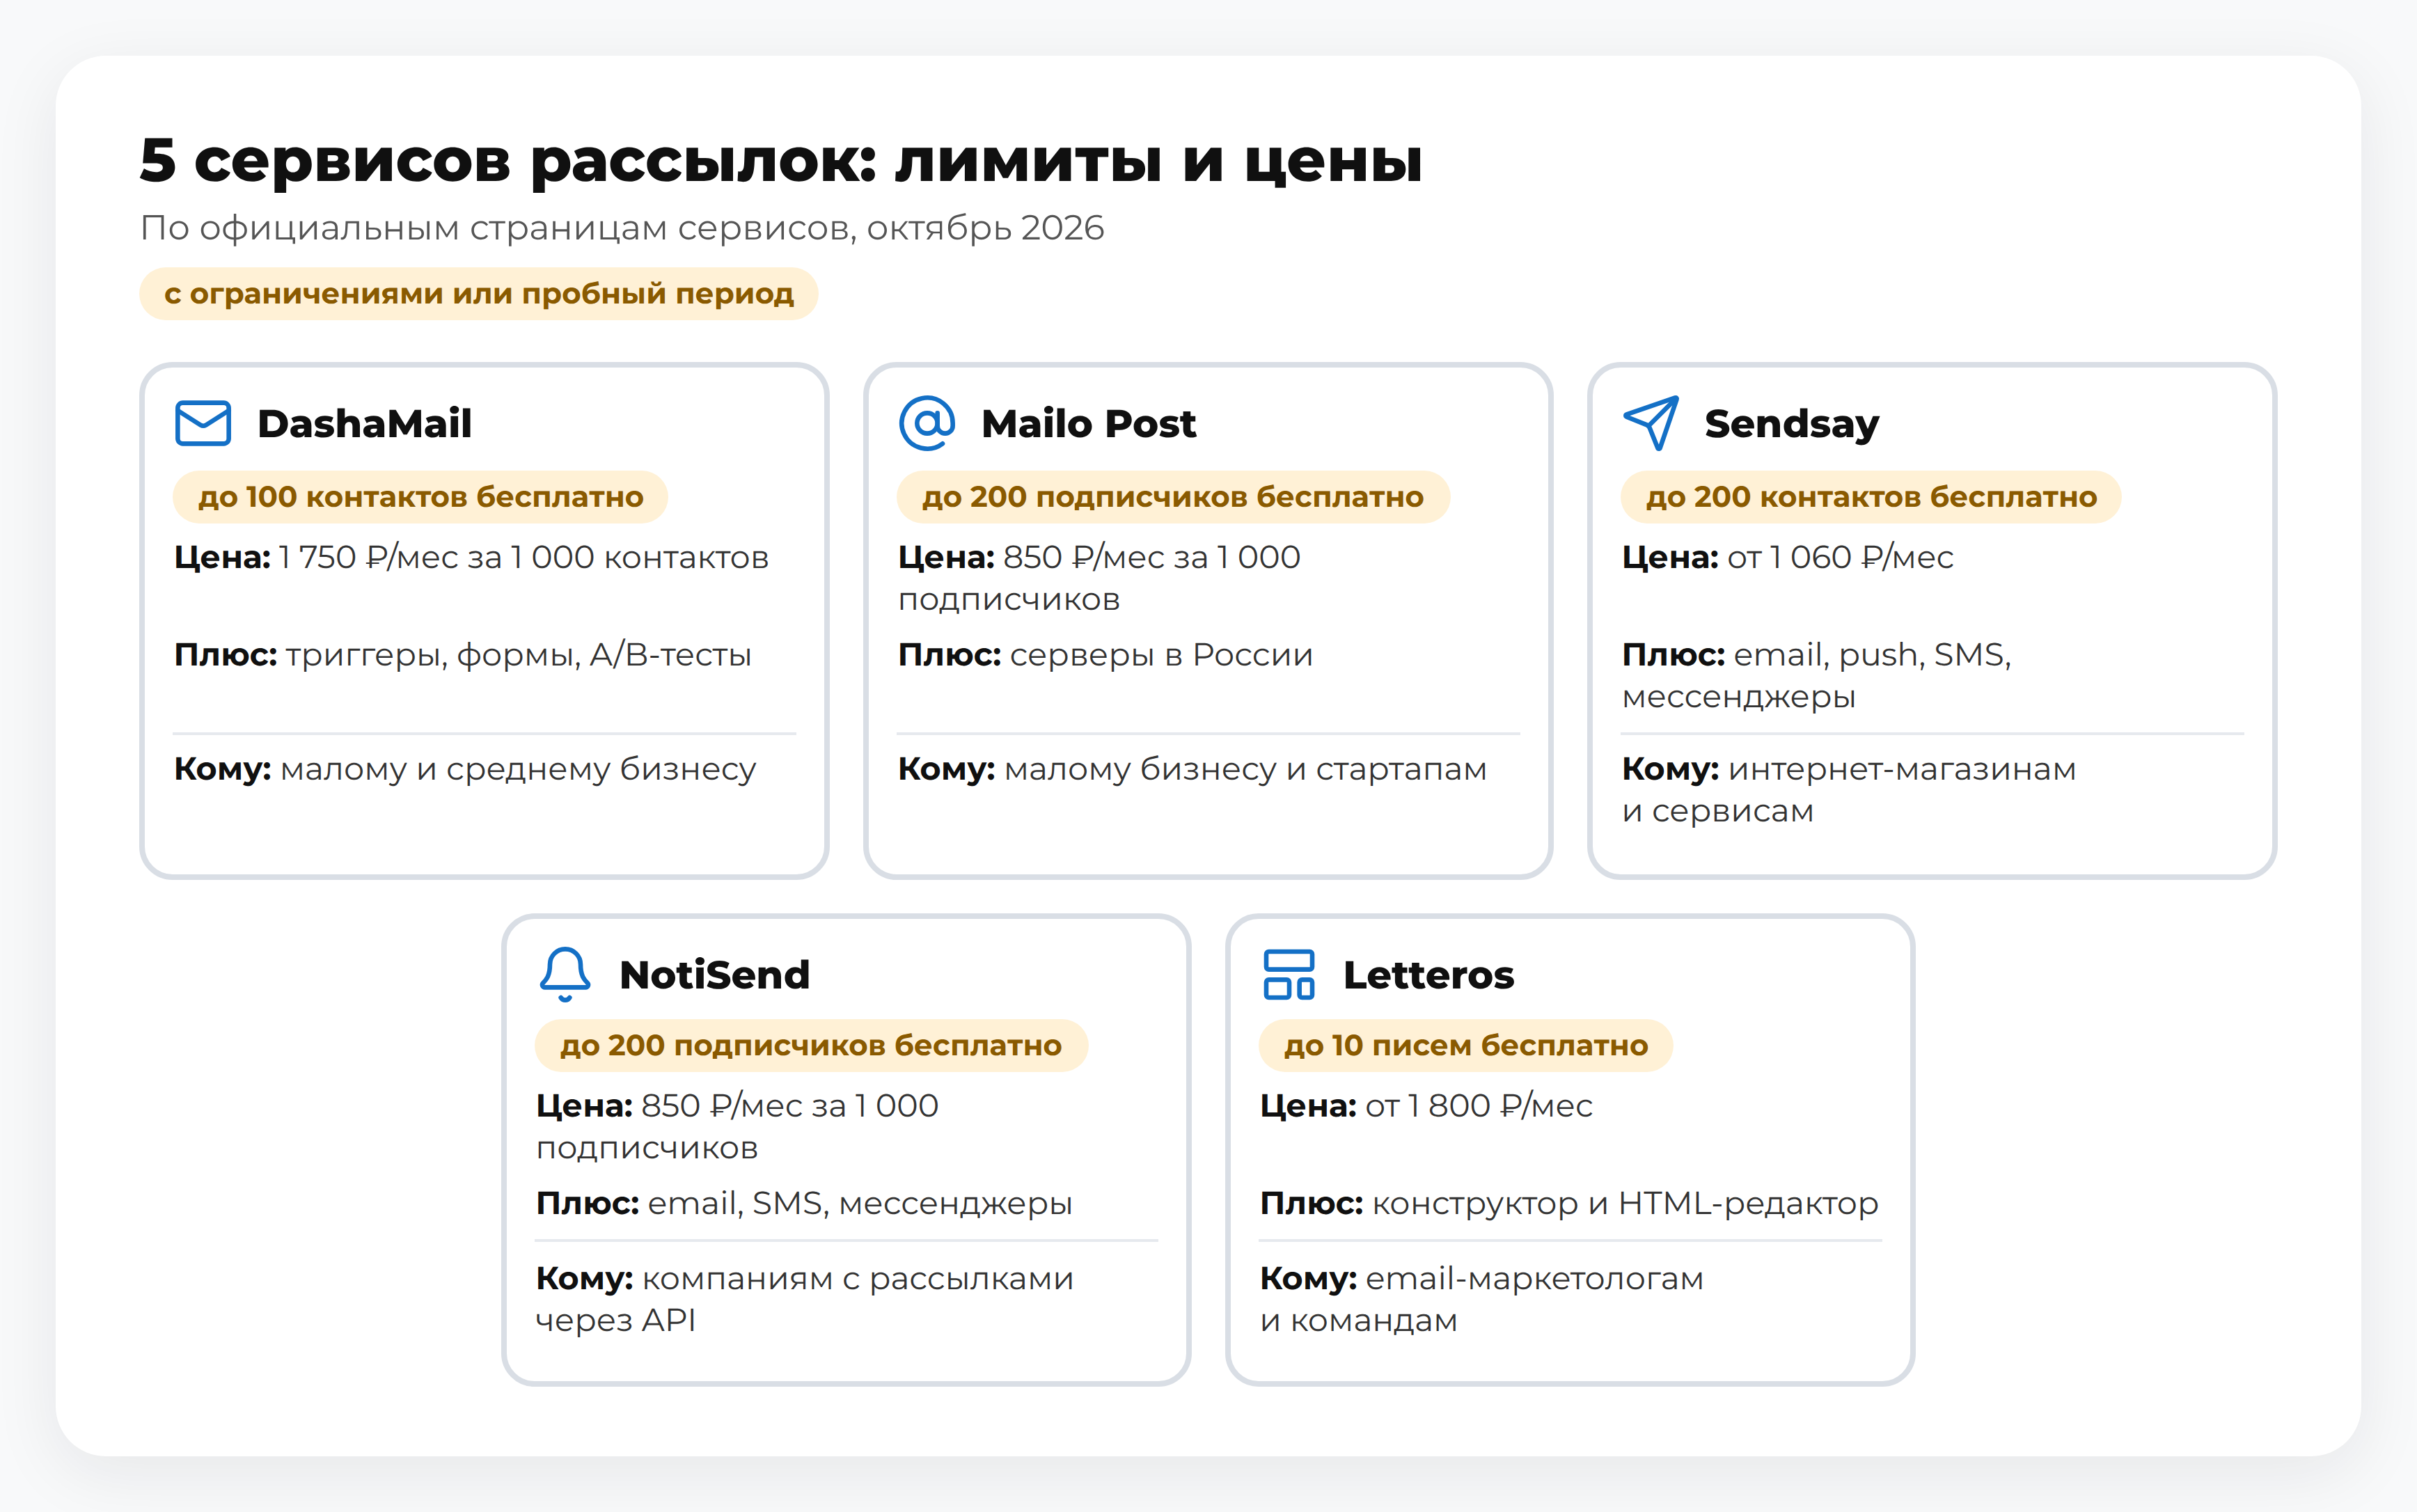Click the 'до 100 контактов бесплатно' badge
The height and width of the screenshot is (1512, 2417).
pos(421,497)
